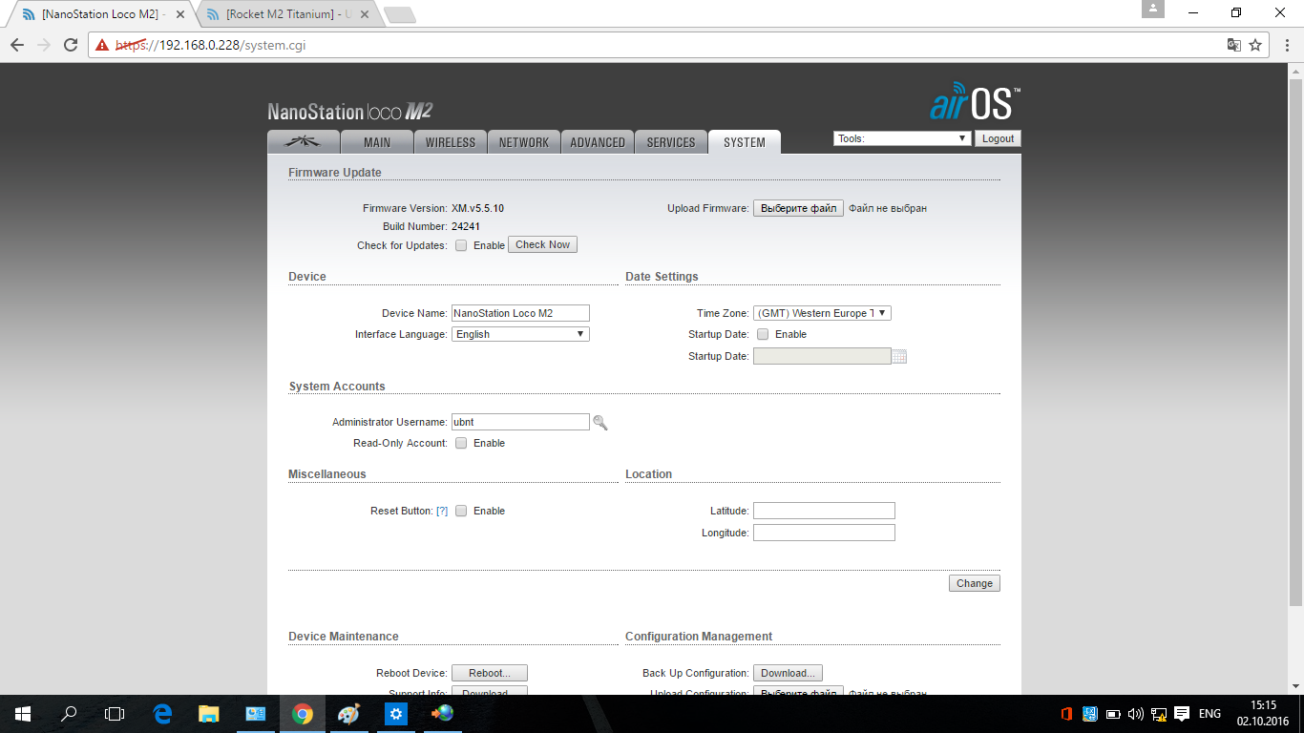1304x733 pixels.
Task: Enable the Reset Button checkbox
Action: click(x=461, y=511)
